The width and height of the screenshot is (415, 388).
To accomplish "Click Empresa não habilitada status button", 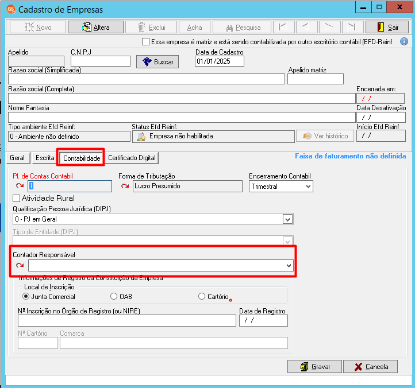I will [x=213, y=137].
